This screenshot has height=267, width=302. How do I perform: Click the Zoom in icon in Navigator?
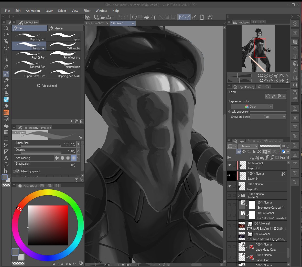[271, 76]
